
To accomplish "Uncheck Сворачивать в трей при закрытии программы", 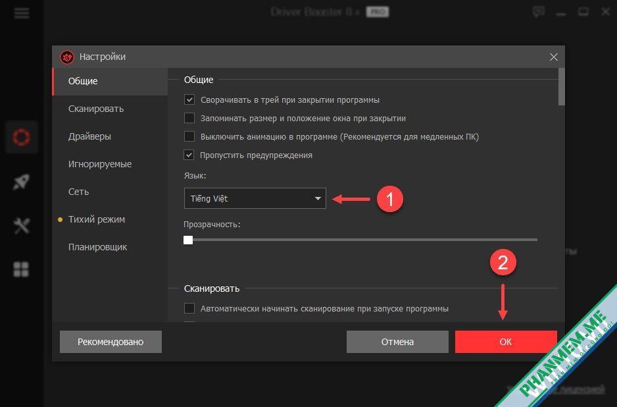I will click(189, 99).
